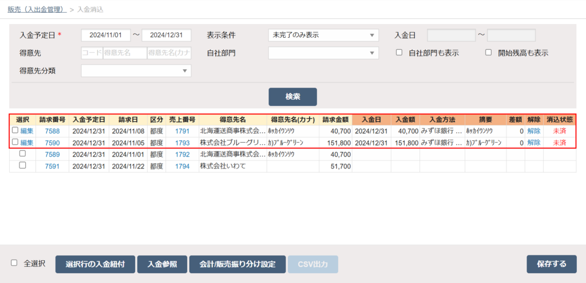Open invoice number 7589 link
The height and width of the screenshot is (283, 586).
click(x=52, y=154)
